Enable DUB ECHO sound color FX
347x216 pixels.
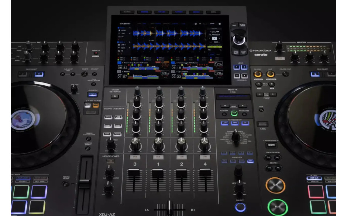118,117
